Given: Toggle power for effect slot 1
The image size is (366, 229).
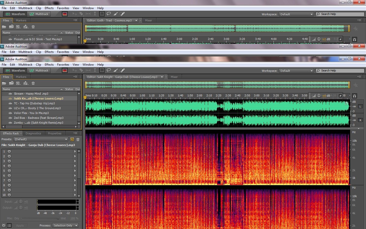Looking at the screenshot, I should click(x=9, y=151).
